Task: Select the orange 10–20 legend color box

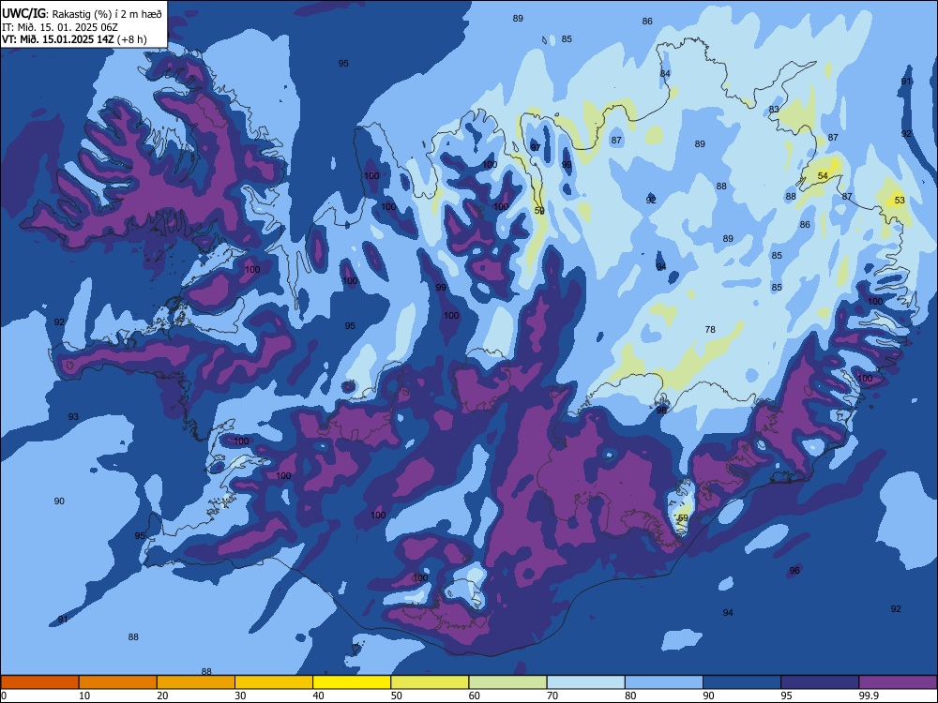Action: click(x=118, y=682)
